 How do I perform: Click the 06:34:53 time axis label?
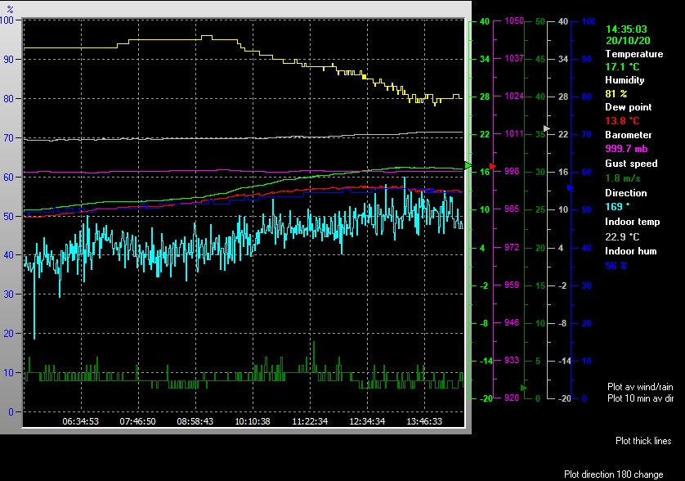(80, 421)
